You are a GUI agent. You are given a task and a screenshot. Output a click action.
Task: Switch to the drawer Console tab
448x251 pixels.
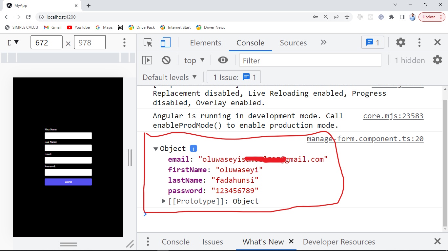175,242
